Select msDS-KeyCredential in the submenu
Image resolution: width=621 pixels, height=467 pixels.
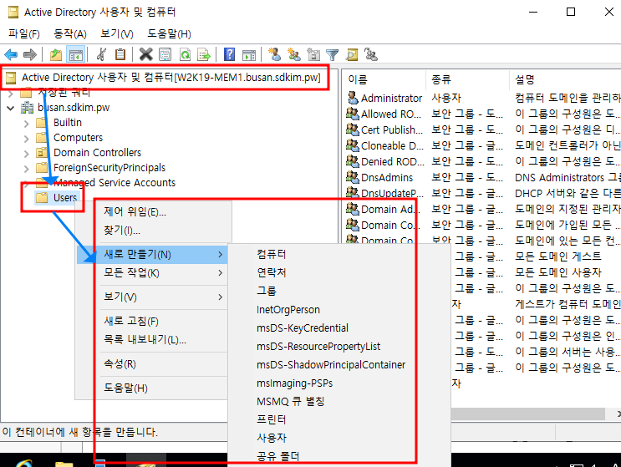click(x=303, y=327)
